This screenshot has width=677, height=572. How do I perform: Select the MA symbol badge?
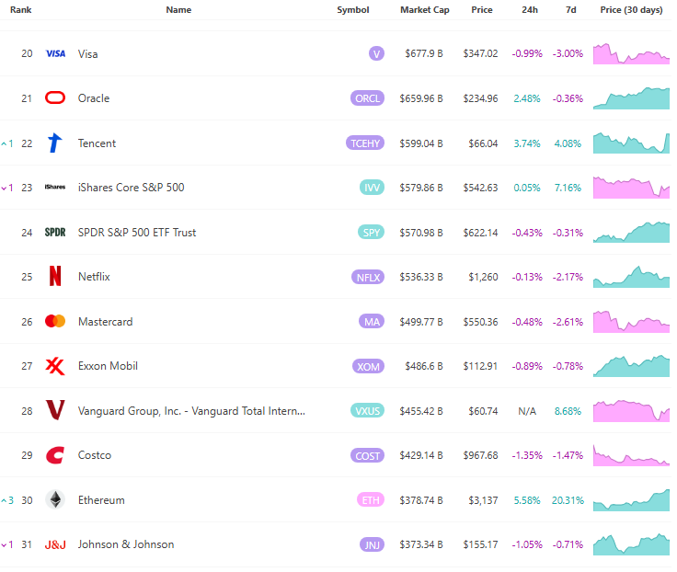tap(372, 322)
